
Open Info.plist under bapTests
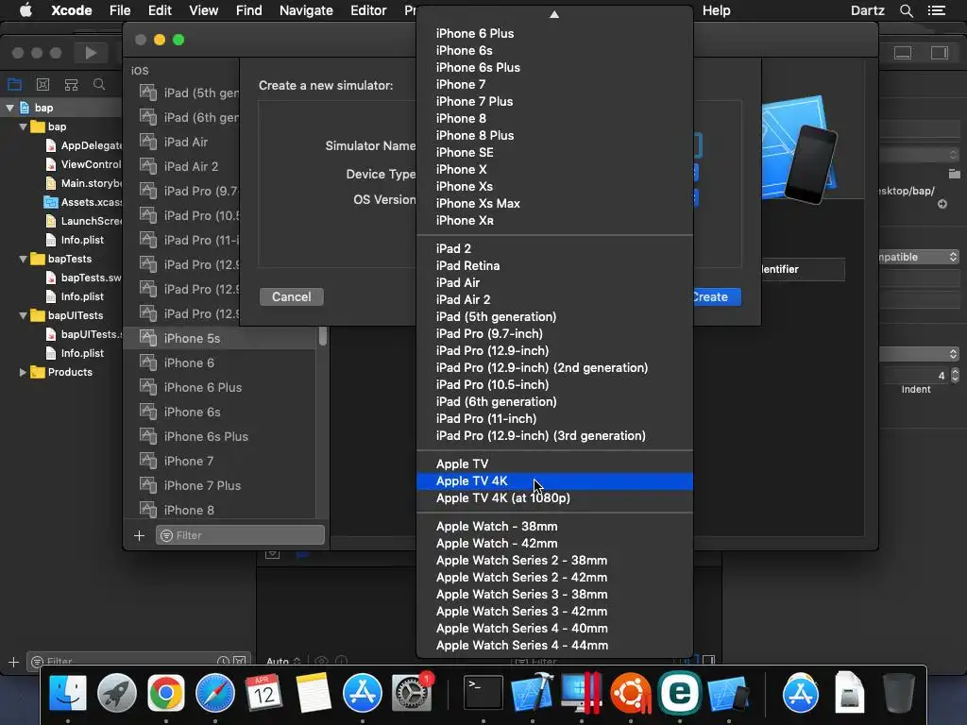coord(82,296)
